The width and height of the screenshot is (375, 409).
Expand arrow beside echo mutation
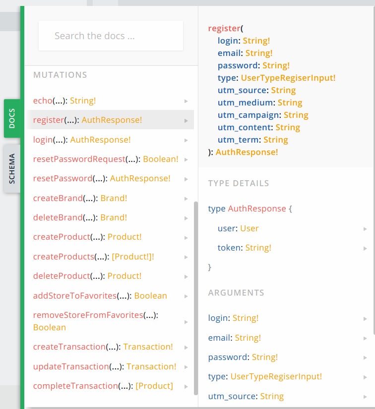tap(186, 101)
